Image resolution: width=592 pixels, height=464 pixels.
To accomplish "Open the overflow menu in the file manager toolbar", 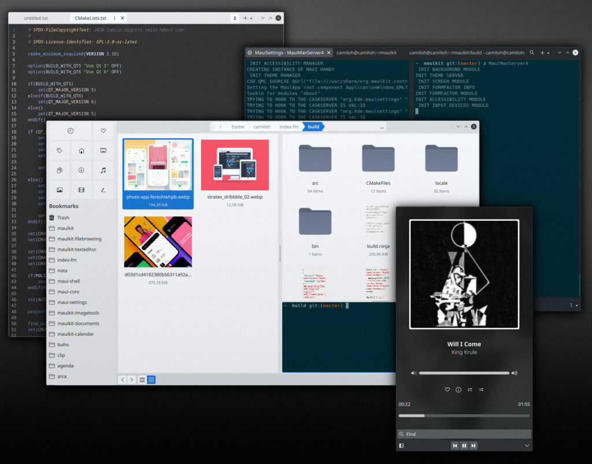I will (x=382, y=127).
